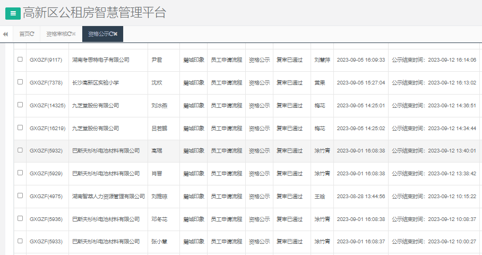Image resolution: width=482 pixels, height=255 pixels.
Task: Click the refresh icon on the 资格审核 tab
Action: [70, 34]
